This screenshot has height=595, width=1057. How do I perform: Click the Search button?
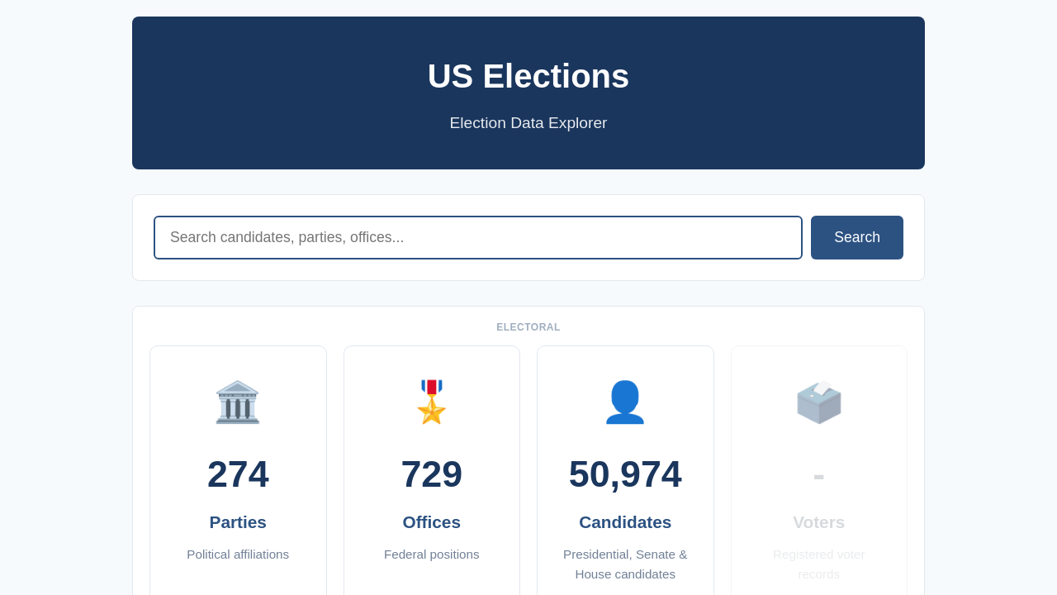click(857, 237)
